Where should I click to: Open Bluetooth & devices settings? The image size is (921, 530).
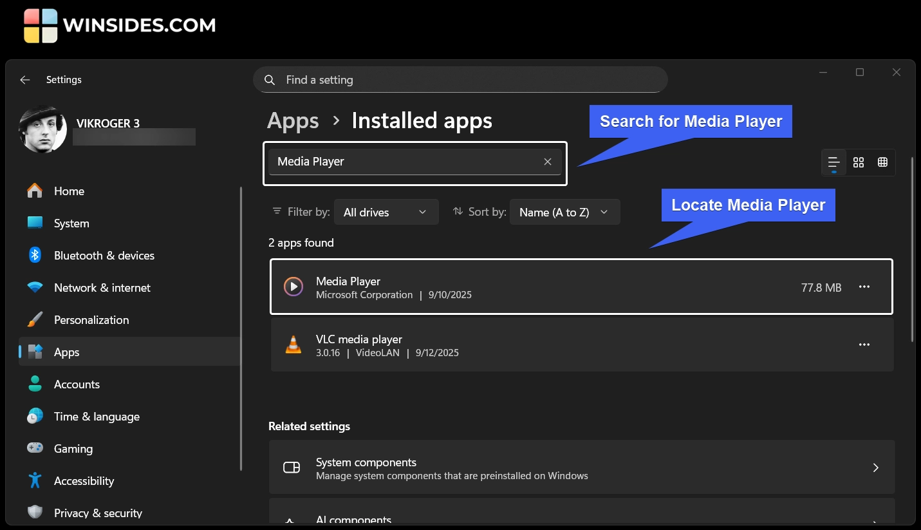tap(104, 256)
